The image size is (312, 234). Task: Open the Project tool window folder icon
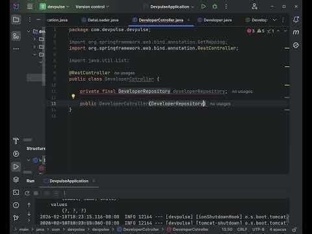tap(16, 19)
